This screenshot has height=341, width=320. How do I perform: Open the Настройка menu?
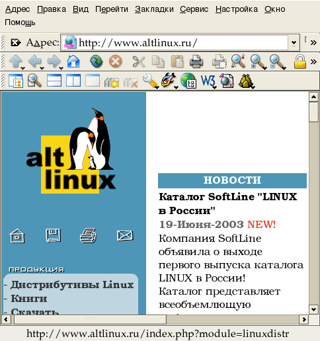tap(237, 9)
